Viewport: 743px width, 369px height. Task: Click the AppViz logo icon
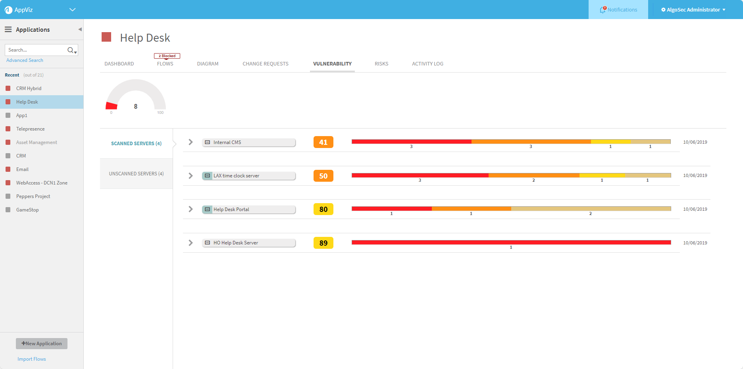(8, 10)
